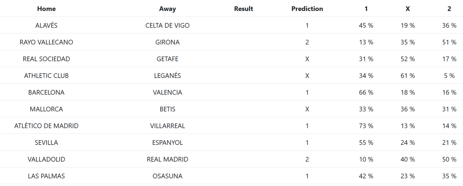Screen dimensions: 463x186
Task: Click the BARCELONA team cell
Action: coord(46,92)
